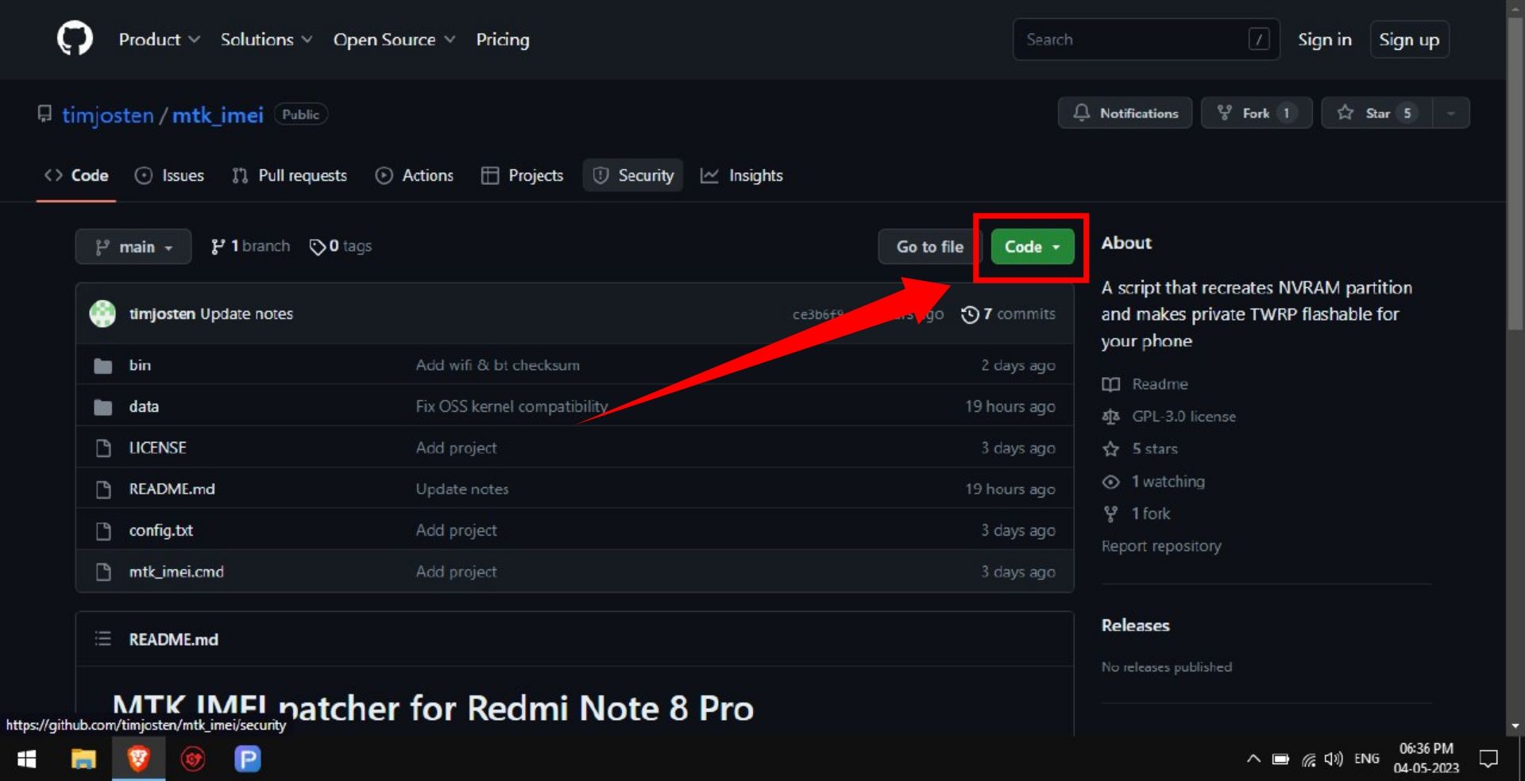Open the Windows notification center icon
Viewport: 1525px width, 781px height.
1488,759
